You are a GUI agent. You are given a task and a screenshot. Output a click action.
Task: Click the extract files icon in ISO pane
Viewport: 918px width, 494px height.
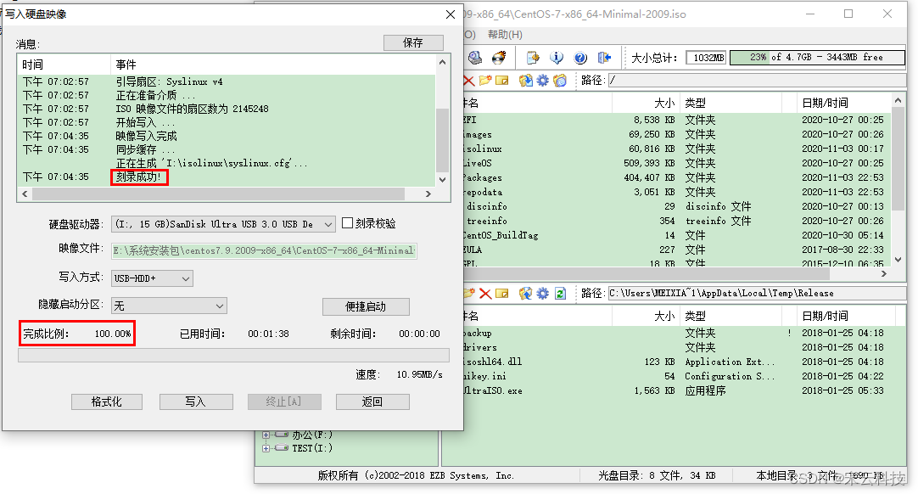pos(526,81)
